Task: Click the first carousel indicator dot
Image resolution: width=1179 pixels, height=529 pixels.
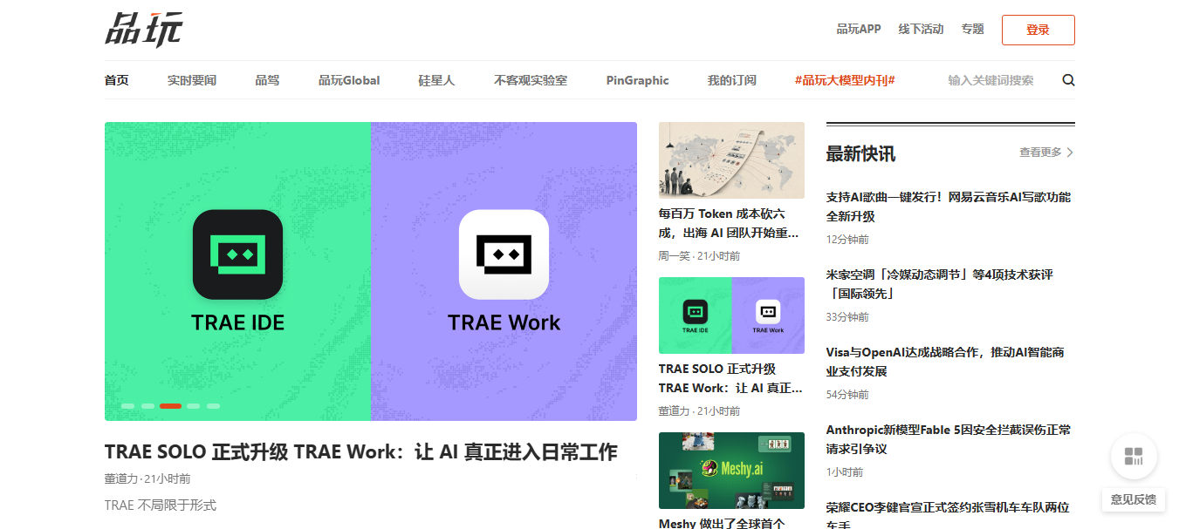Action: coord(127,406)
